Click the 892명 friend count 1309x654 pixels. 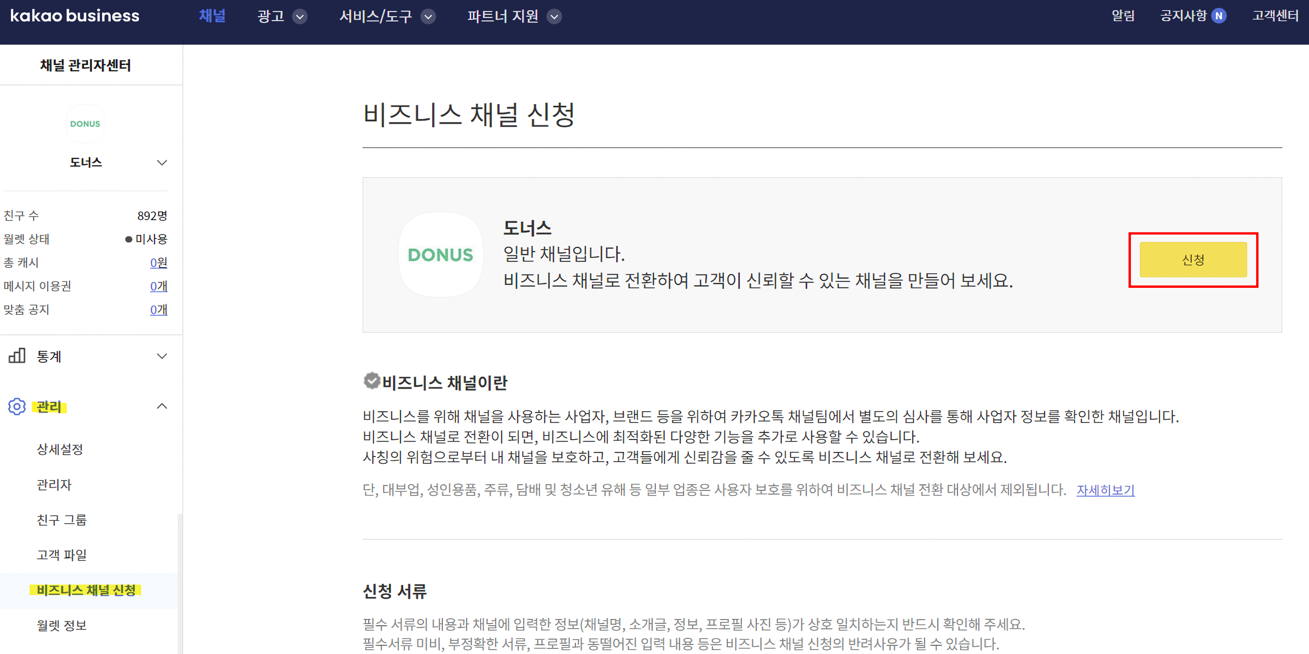click(152, 216)
